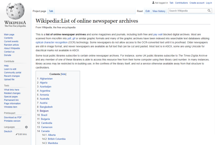This screenshot has height=145, width=215.
Task: Open Page information link
Action: pyautogui.click(x=12, y=103)
